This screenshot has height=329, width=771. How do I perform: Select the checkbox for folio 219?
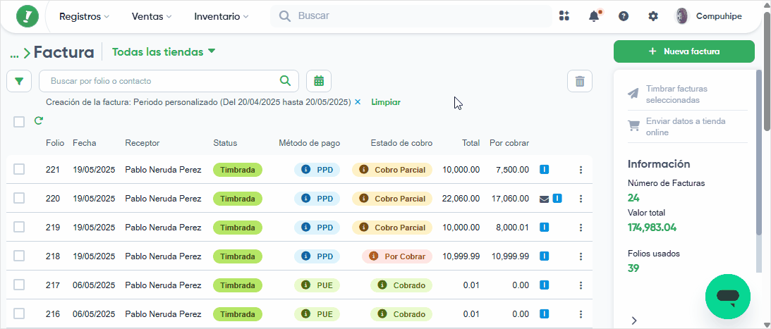[x=18, y=228]
